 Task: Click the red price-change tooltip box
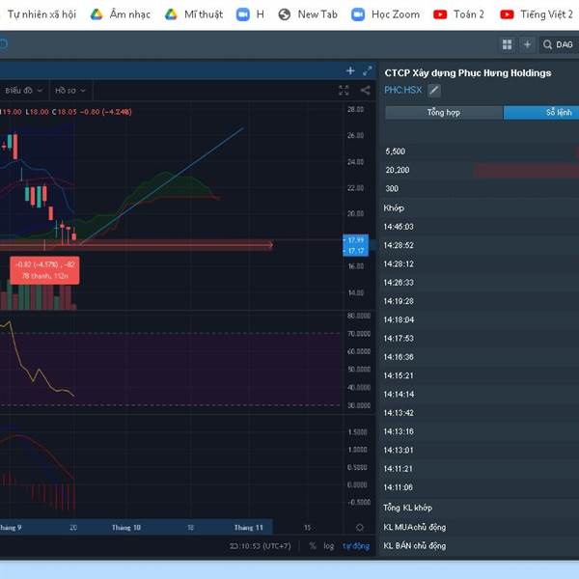(x=44, y=270)
